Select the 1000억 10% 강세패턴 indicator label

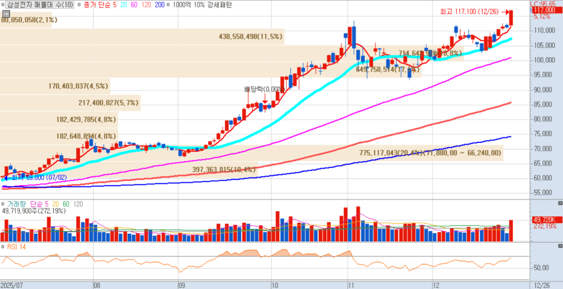click(202, 5)
